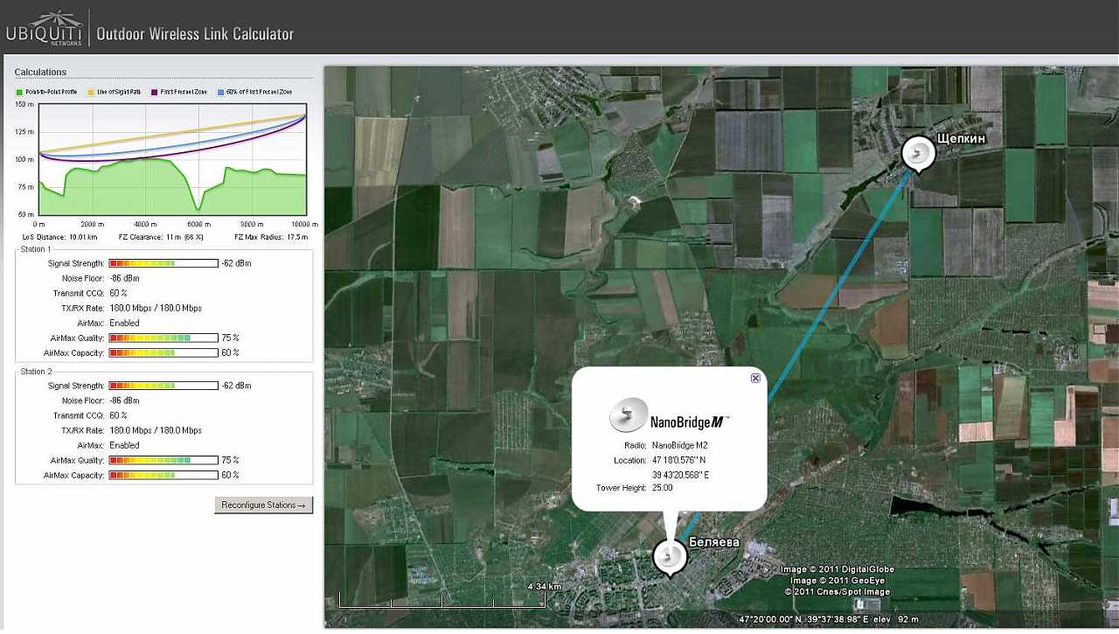
Task: Click Station 1 Signal Strength bar
Action: pos(163,263)
